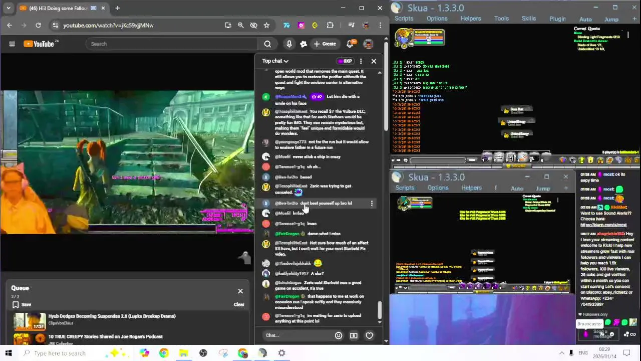Open Scripts menu in top Skua window

point(404,19)
